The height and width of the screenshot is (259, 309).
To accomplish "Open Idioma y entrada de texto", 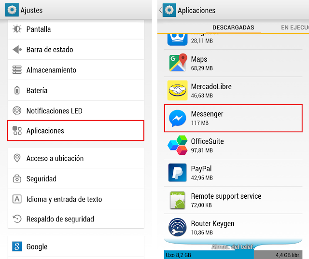I will [76, 199].
